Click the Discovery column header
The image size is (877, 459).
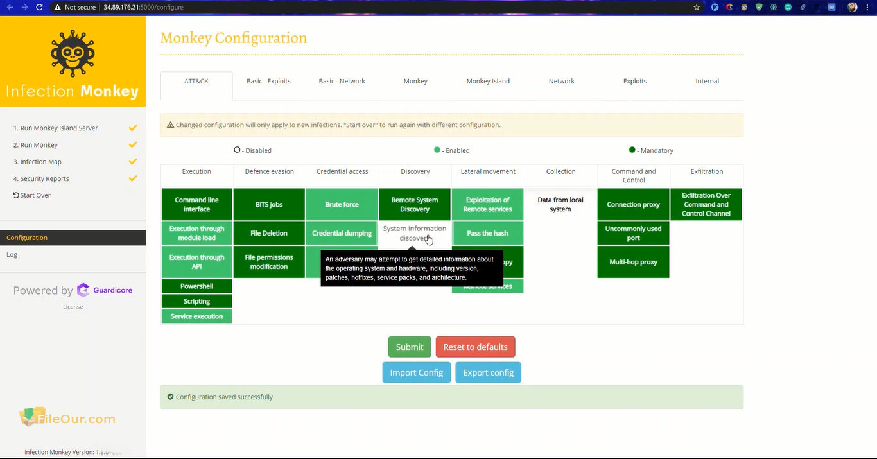(415, 171)
